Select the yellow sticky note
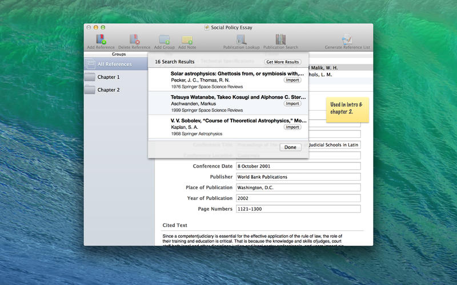This screenshot has width=457, height=285. point(347,110)
